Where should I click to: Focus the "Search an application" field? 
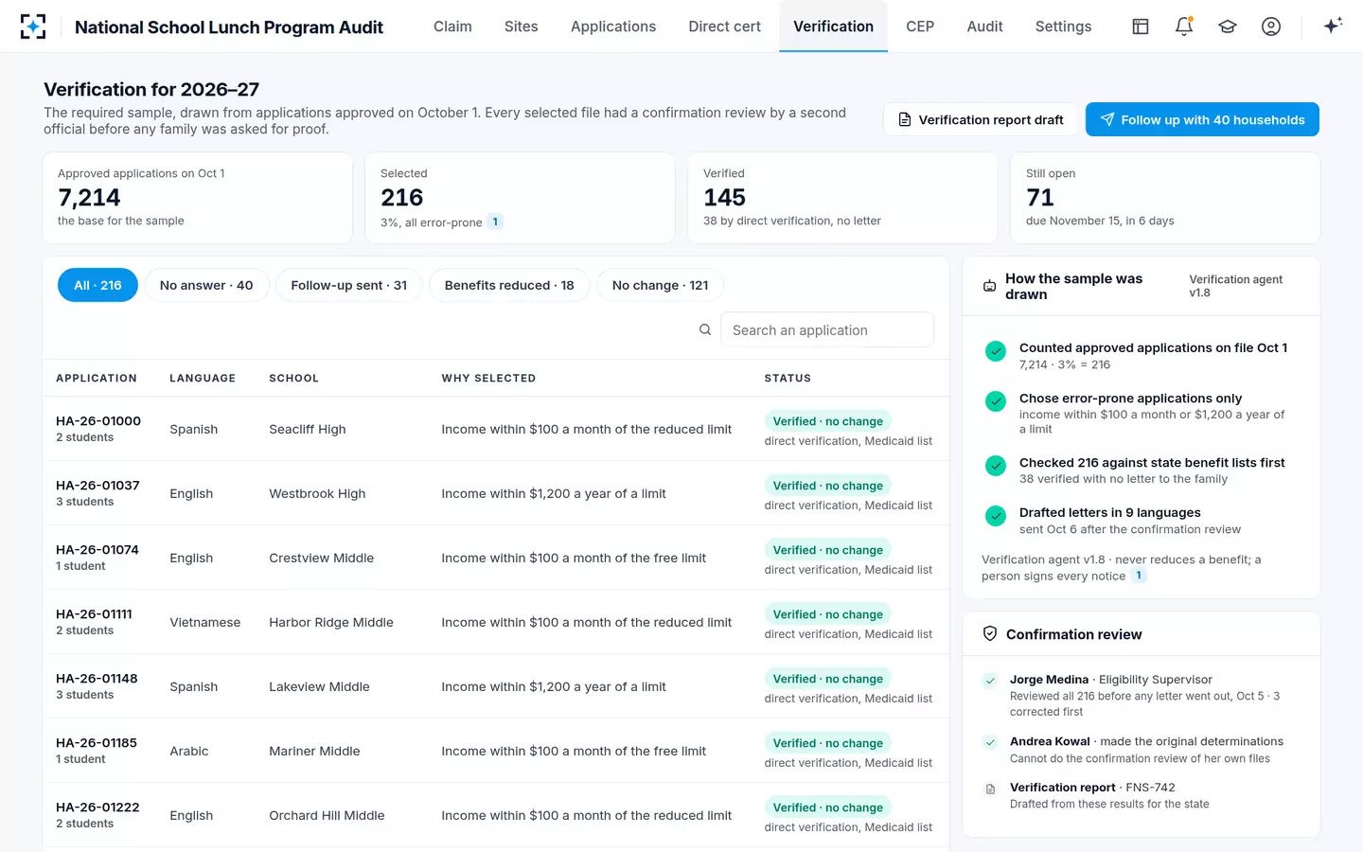827,329
